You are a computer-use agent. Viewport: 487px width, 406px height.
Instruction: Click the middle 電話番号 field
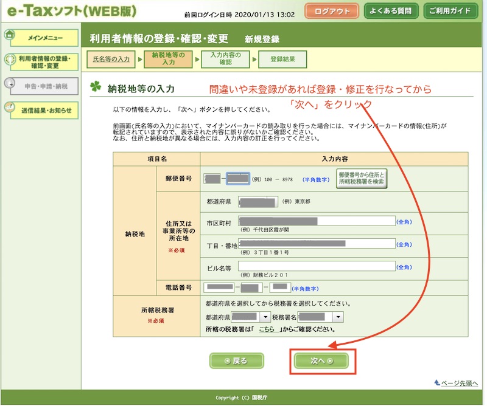point(251,287)
